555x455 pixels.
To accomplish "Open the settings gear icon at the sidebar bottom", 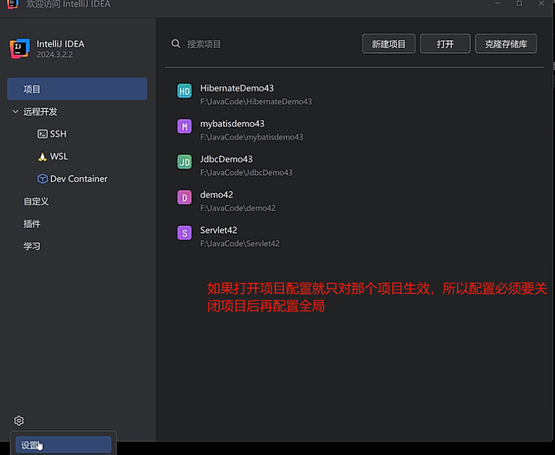I will tap(18, 420).
